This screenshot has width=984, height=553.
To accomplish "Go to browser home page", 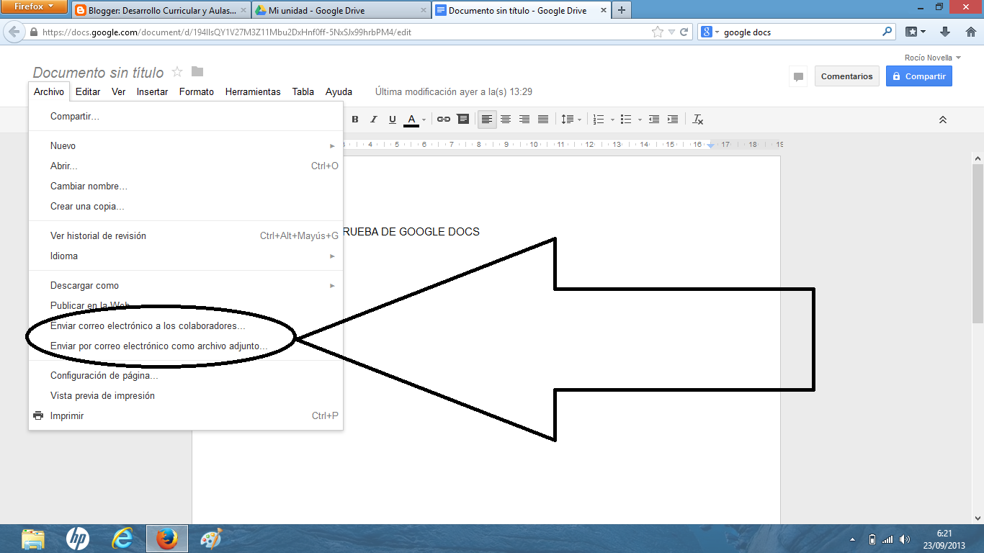I will 970,32.
